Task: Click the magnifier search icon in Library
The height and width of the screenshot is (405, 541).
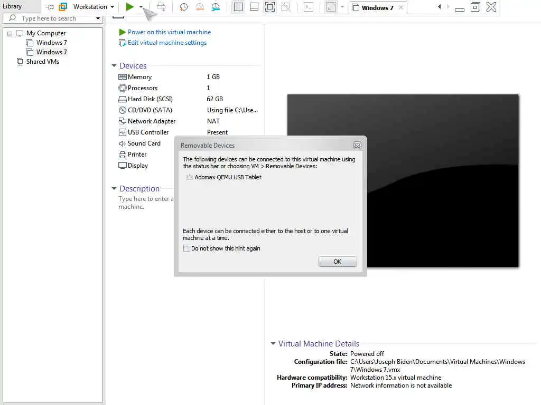Action: point(13,18)
